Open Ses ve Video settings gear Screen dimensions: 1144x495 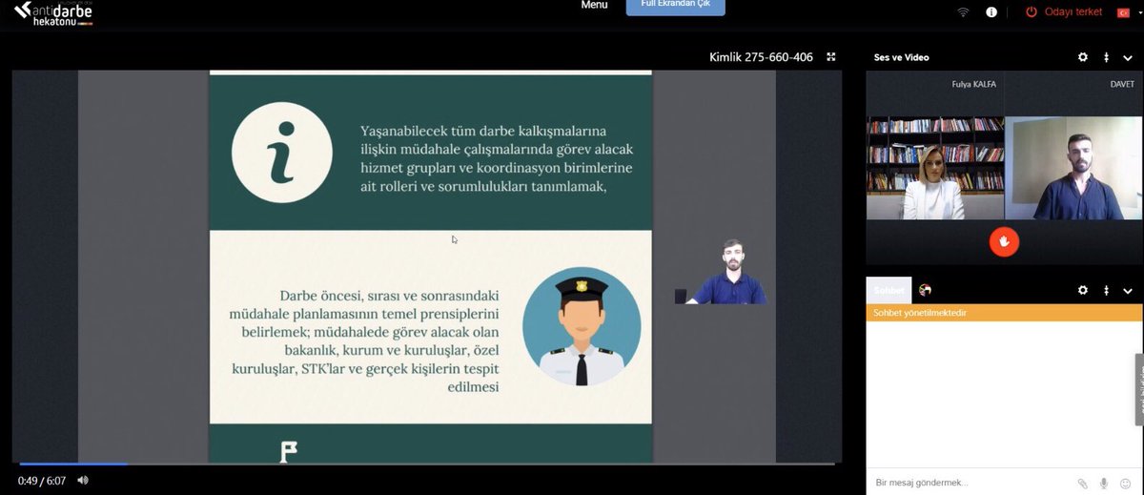pos(1083,57)
